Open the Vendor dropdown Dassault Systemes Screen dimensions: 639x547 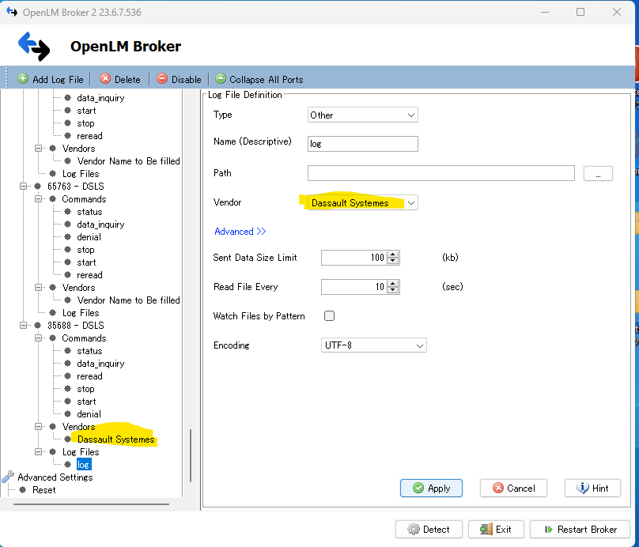[x=363, y=203]
